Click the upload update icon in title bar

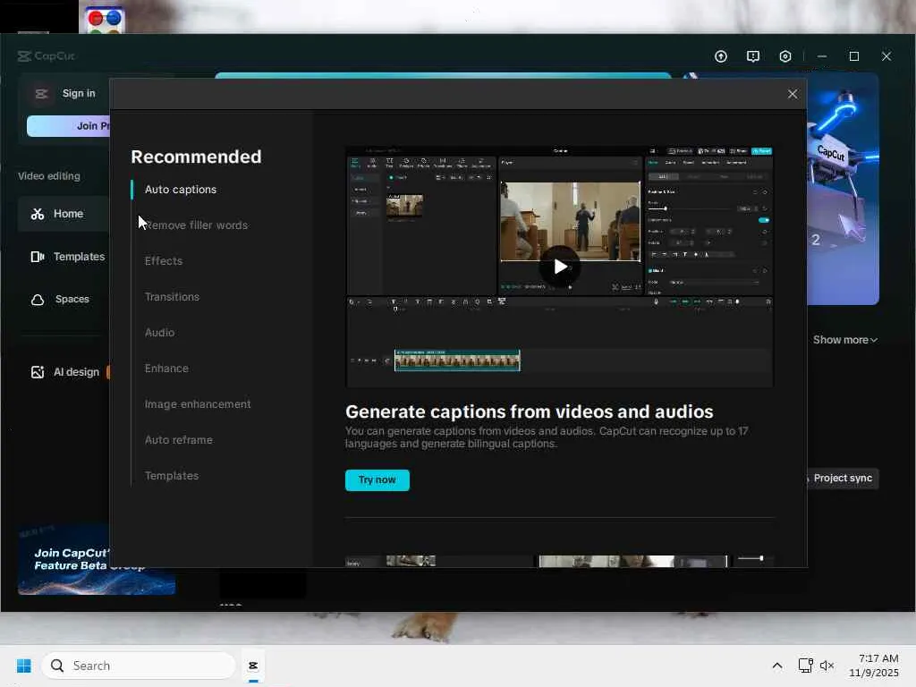(721, 56)
